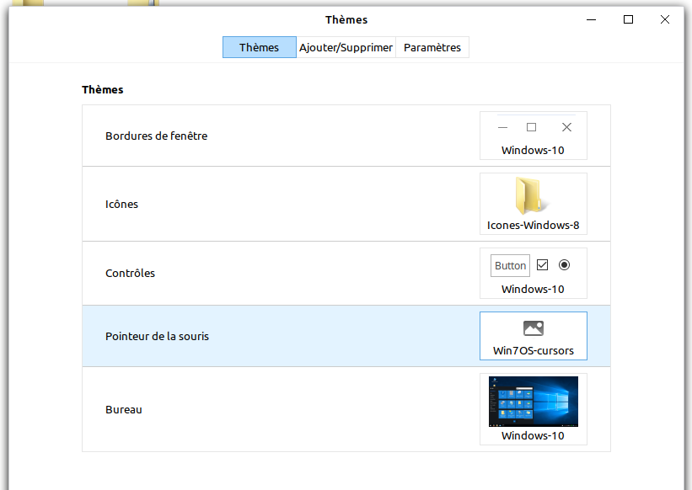Click the image placeholder icon above Win7OS-cursors
The width and height of the screenshot is (692, 490).
pyautogui.click(x=533, y=328)
